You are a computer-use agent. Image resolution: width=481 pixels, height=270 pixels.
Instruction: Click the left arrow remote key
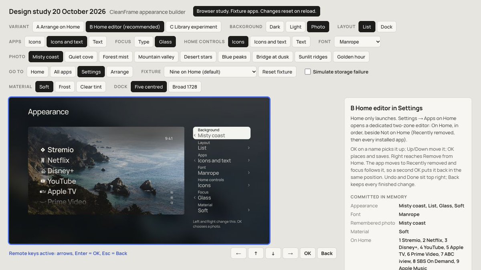click(238, 253)
